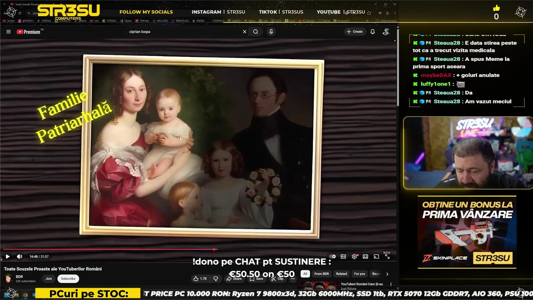Screen dimensions: 533x300
Task: Reload the browser page
Action: (x=20, y=13)
